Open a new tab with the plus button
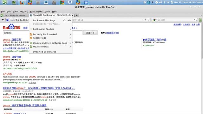203x114 pixels. pyautogui.click(x=77, y=16)
